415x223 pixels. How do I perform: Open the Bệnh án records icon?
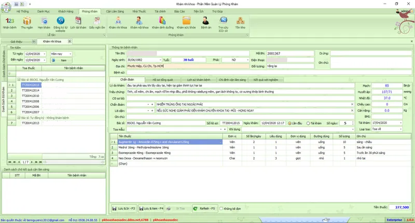point(206,22)
